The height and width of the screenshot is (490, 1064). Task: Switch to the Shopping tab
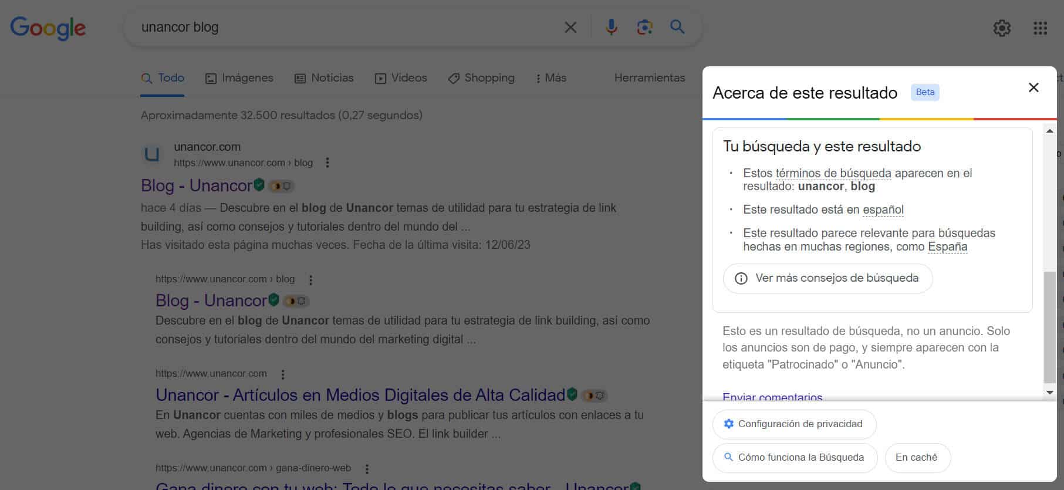click(x=481, y=78)
